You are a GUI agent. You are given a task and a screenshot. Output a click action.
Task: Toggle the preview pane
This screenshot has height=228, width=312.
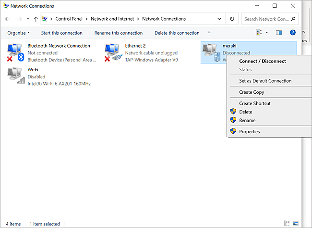point(279,33)
